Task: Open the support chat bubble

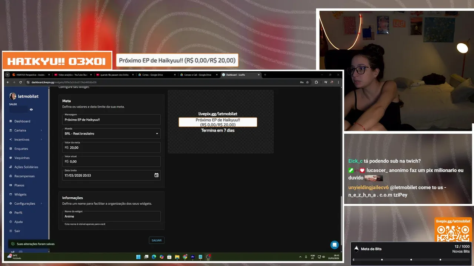Action: [x=334, y=245]
